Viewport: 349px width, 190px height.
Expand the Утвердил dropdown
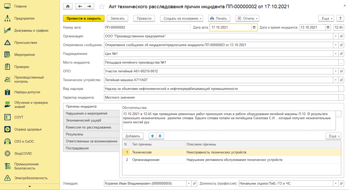coord(189,184)
